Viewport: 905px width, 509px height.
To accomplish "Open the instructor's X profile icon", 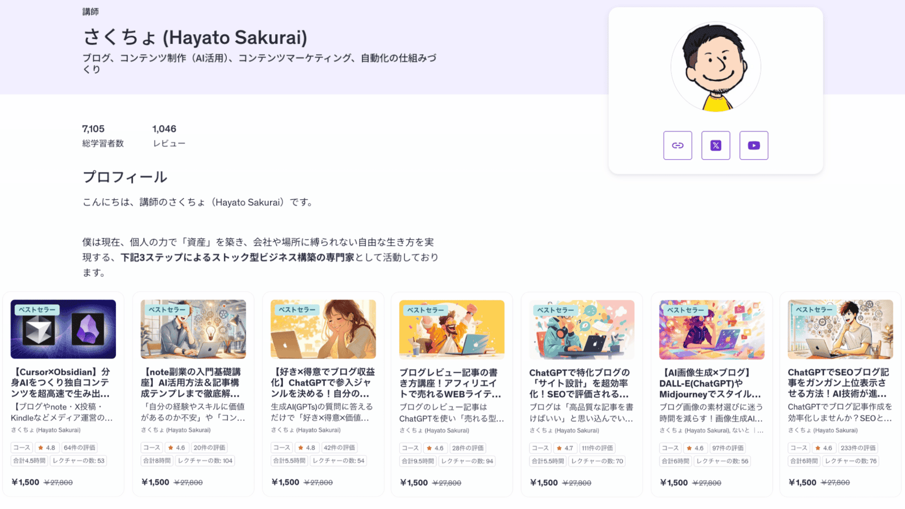I will (x=716, y=145).
